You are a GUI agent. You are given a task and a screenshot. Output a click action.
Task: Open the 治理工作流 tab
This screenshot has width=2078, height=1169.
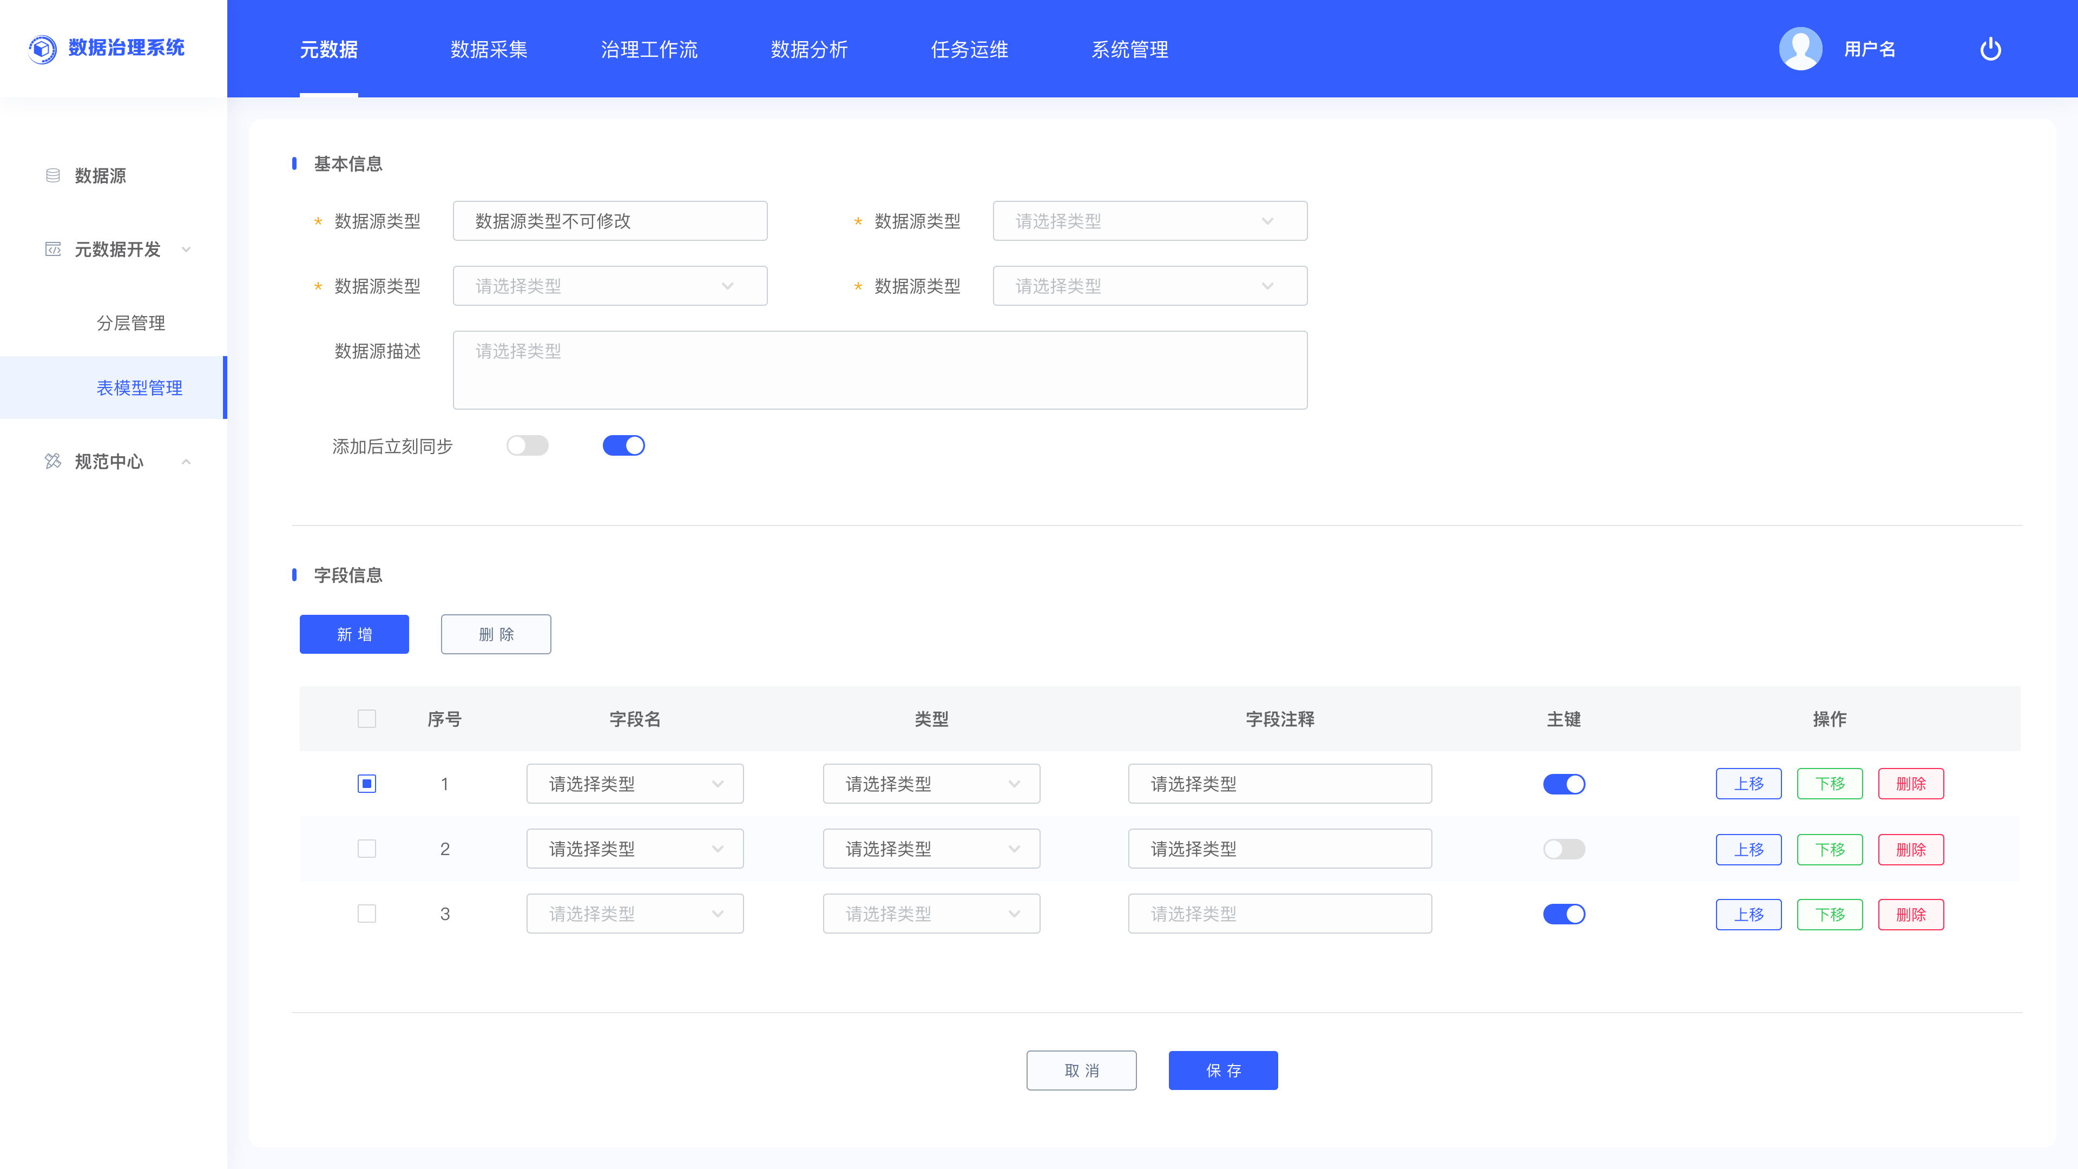[649, 49]
